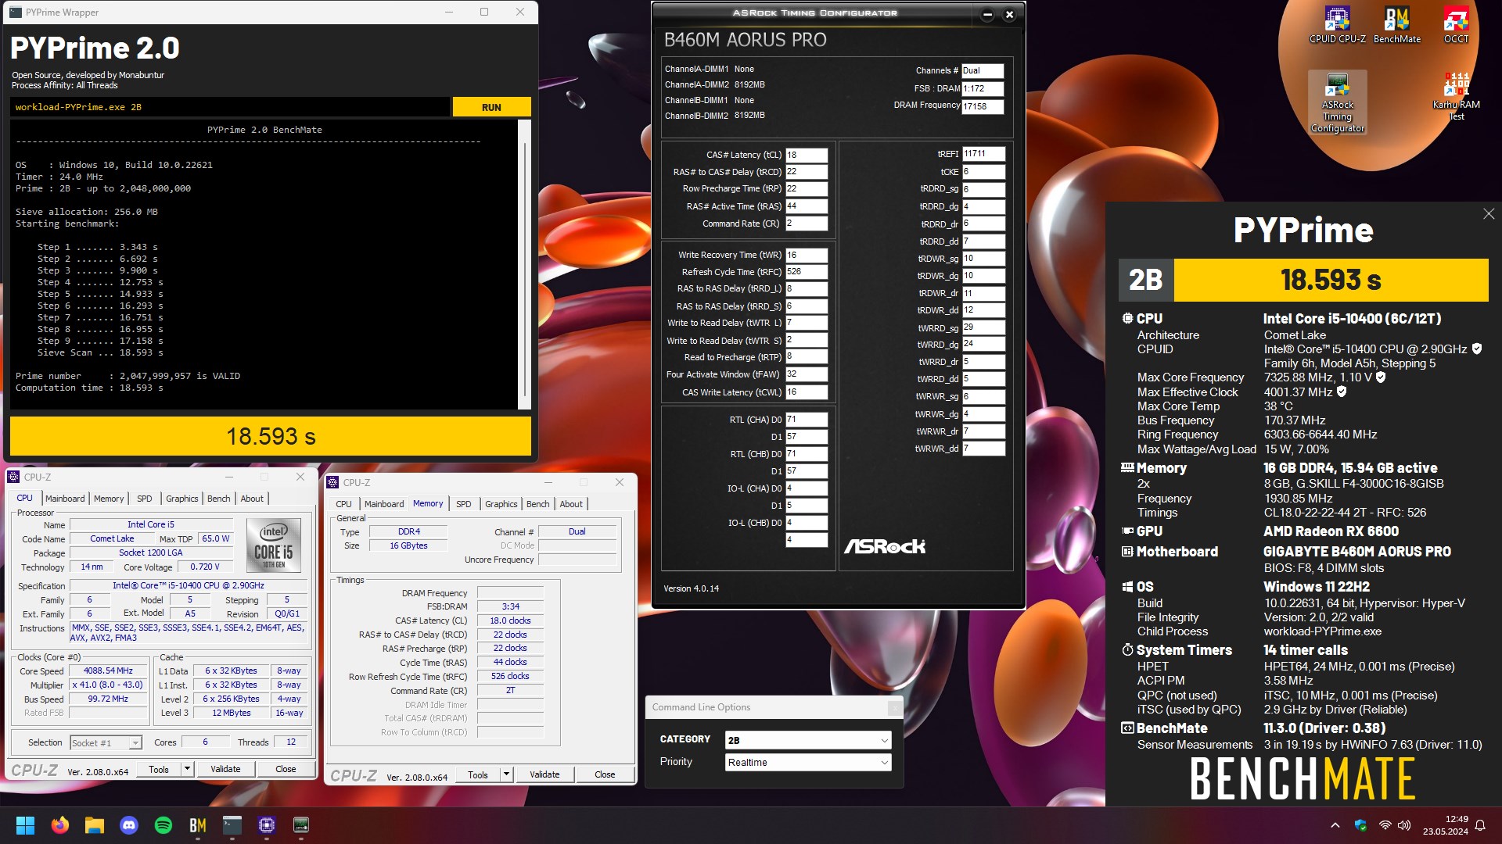Click Validate in right CPU-Z window

point(544,774)
